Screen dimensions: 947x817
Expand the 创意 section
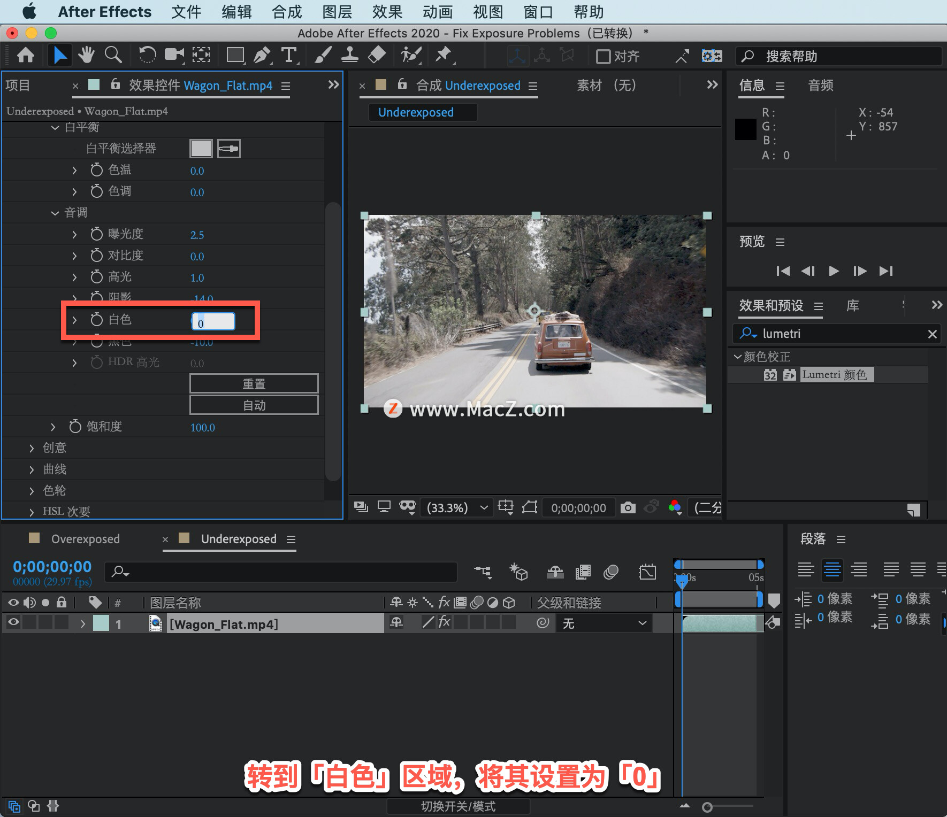point(32,448)
